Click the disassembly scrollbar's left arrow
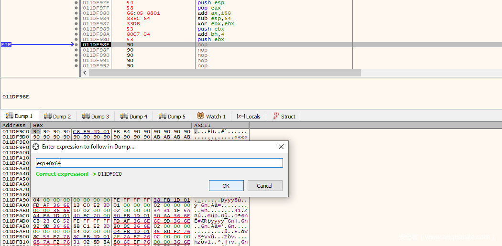Viewport: 502px width, 246px height. pos(86,73)
